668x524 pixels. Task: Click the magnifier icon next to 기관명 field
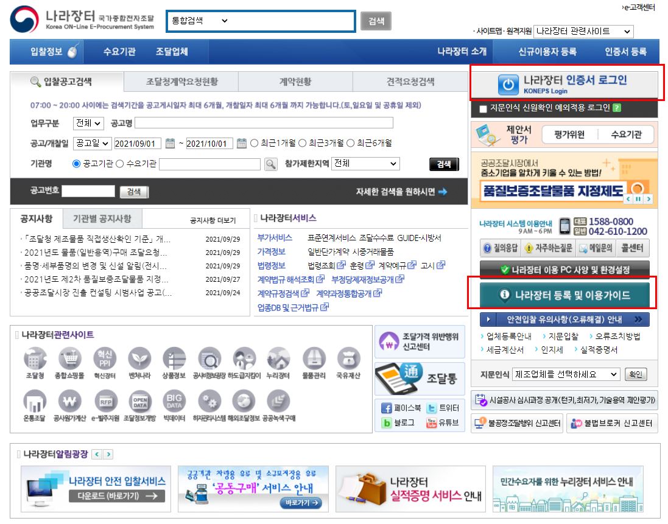270,164
